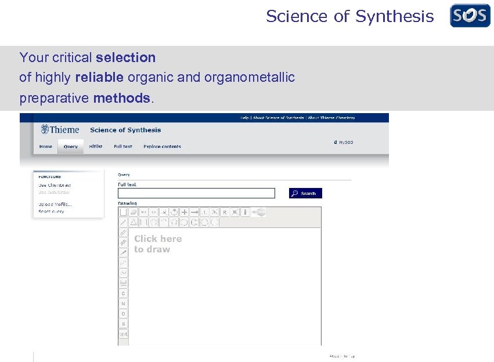The image size is (494, 362).
Task: Click the Back to top link
Action: (342, 356)
